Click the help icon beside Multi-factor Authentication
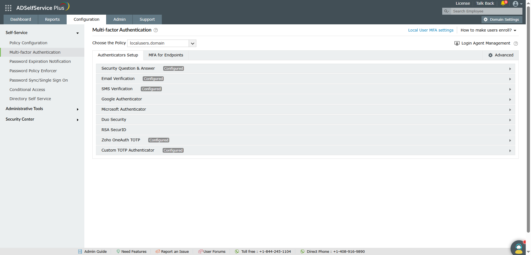This screenshot has height=255, width=531. pyautogui.click(x=156, y=30)
